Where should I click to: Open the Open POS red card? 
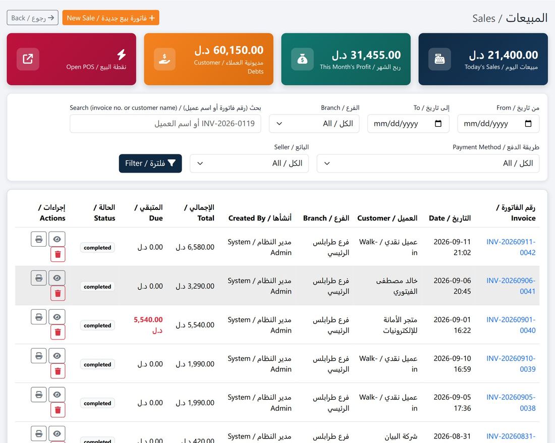(72, 59)
